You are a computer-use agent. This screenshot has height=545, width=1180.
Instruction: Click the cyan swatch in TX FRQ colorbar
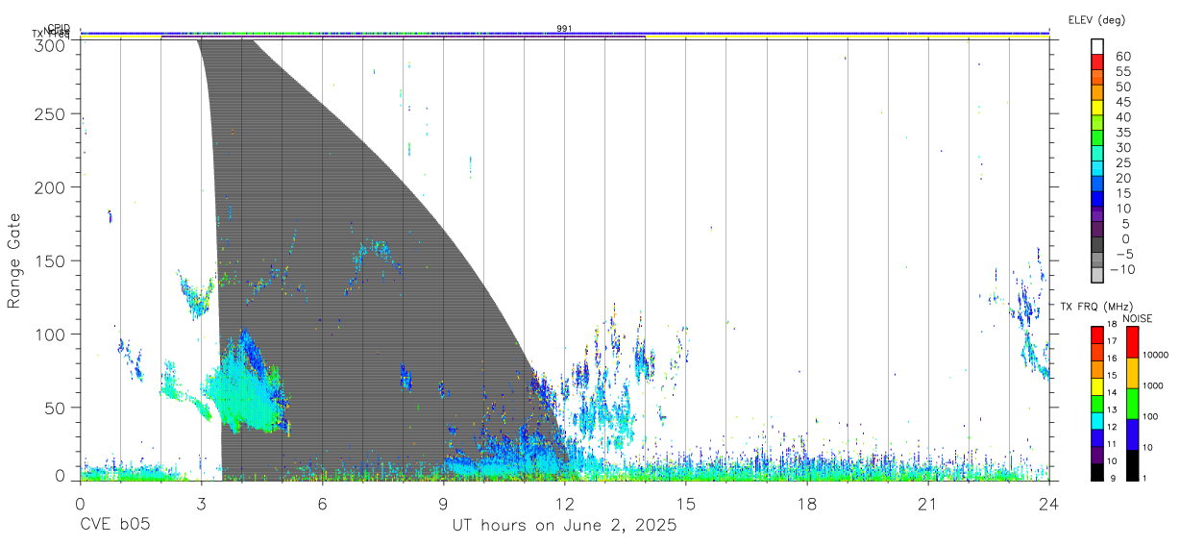click(x=1096, y=421)
